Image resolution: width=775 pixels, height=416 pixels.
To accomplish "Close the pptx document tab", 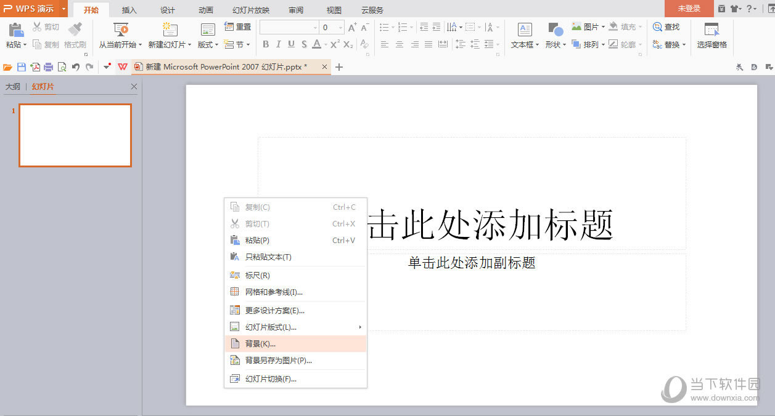I will pyautogui.click(x=324, y=66).
